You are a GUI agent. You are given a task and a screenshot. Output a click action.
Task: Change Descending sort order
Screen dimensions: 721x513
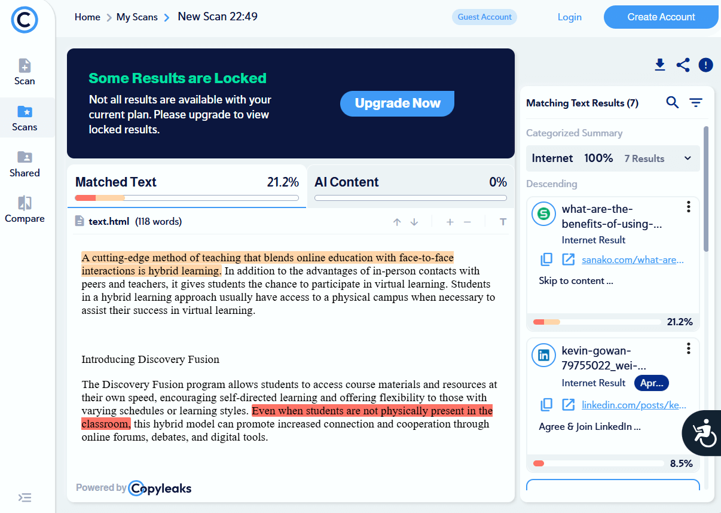click(552, 184)
